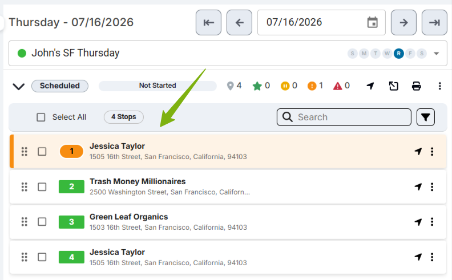
Task: Open Green Leaf Organics stop
Action: 128,217
